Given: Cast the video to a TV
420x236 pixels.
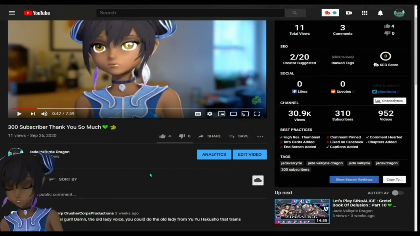Looking at the screenshot, I should click(245, 114).
